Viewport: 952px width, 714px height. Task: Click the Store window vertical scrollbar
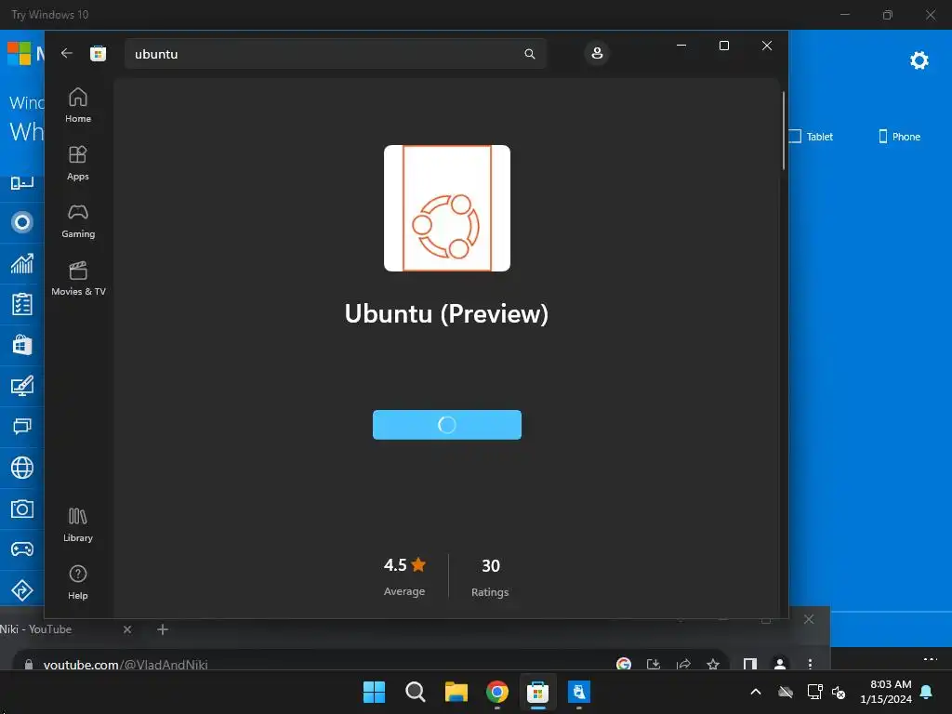click(x=783, y=130)
